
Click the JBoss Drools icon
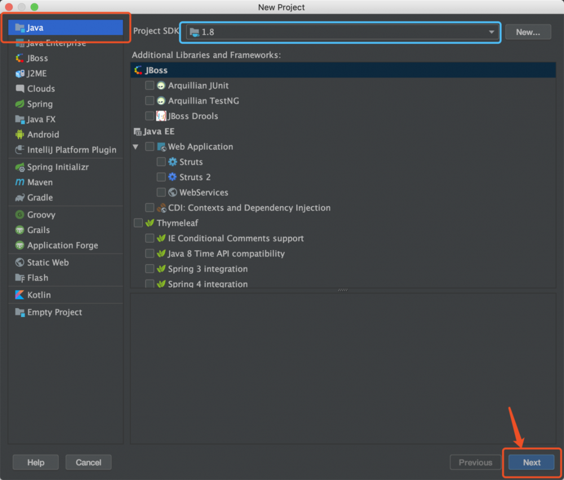coord(161,116)
